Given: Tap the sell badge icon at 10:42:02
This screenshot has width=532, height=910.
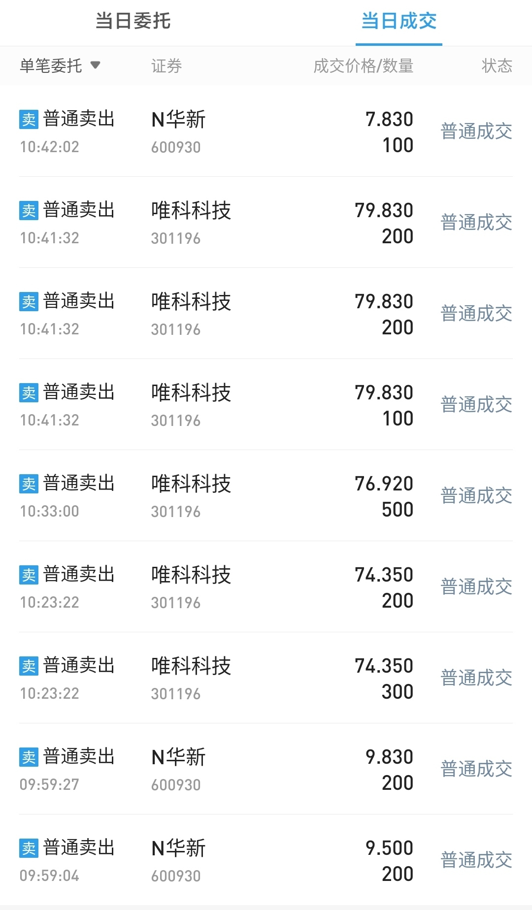Looking at the screenshot, I should [29, 119].
